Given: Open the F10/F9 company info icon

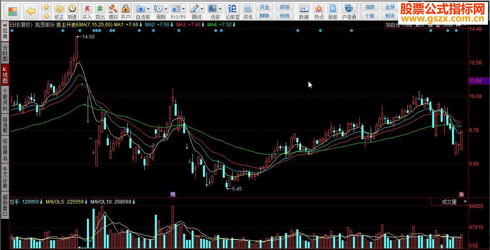Looking at the screenshot, I should [175, 8].
